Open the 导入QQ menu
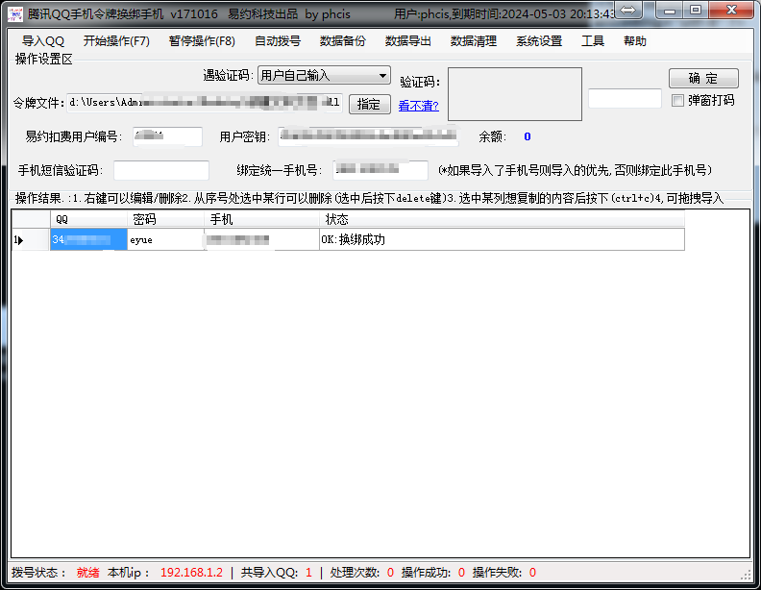761x590 pixels. click(42, 41)
